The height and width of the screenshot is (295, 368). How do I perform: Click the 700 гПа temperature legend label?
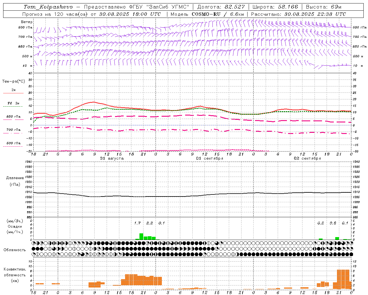point(14,130)
